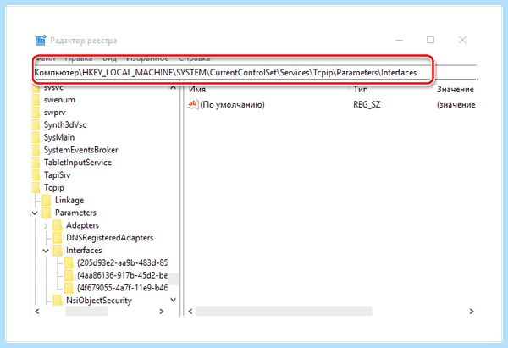Click the Тип column header
The height and width of the screenshot is (348, 508).
[361, 90]
